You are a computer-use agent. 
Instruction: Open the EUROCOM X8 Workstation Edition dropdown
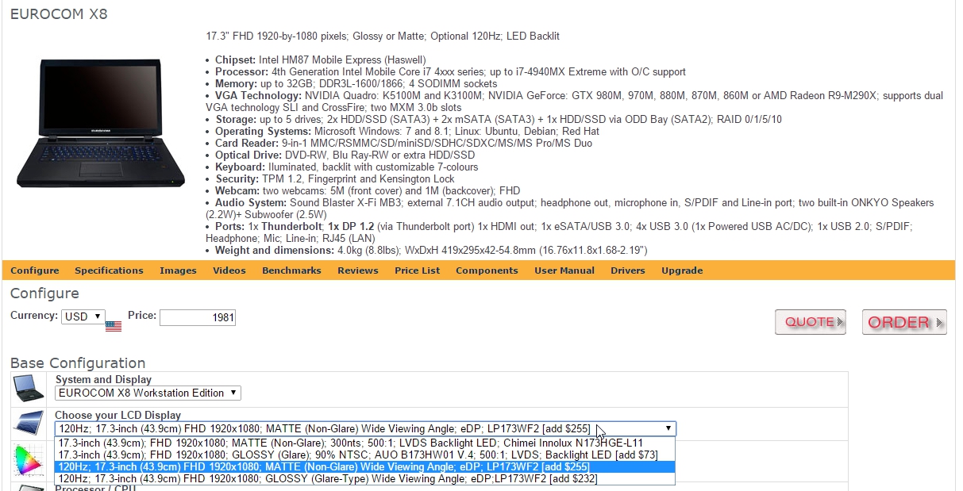[x=148, y=393]
